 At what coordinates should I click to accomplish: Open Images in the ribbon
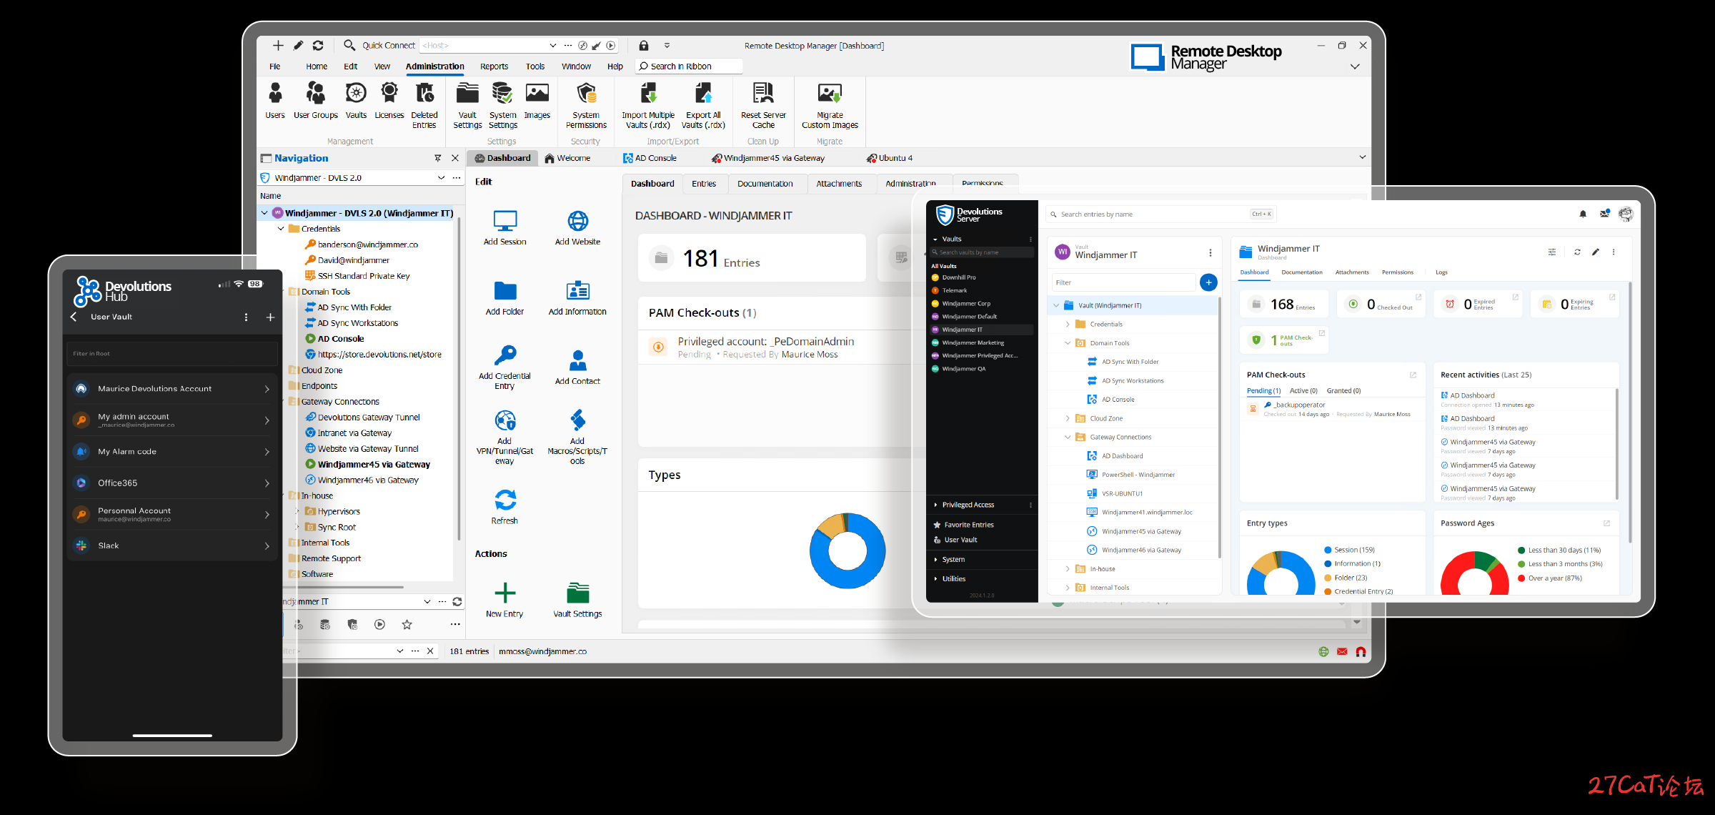pyautogui.click(x=537, y=100)
